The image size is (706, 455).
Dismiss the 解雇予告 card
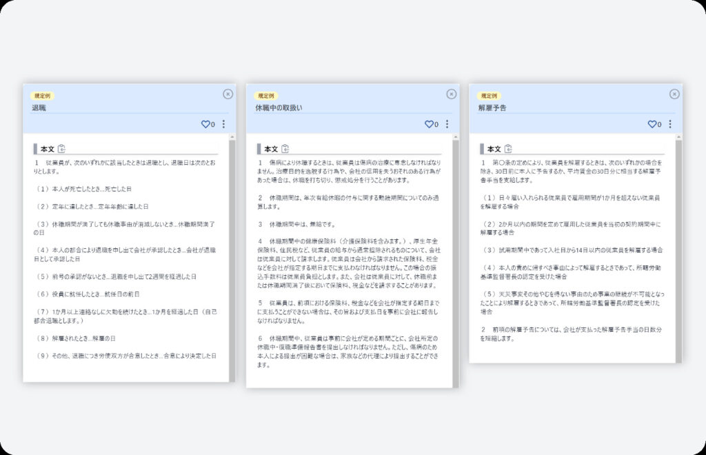tap(674, 94)
